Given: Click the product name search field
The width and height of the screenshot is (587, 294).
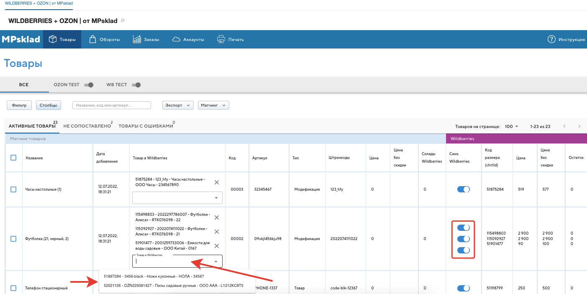Looking at the screenshot, I should coord(112,105).
